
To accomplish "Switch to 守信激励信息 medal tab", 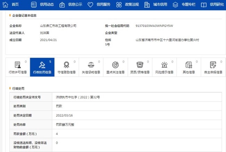I will 67,67.
